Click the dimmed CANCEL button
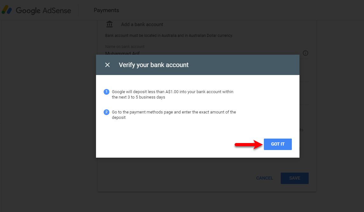Image resolution: width=364 pixels, height=212 pixels. point(264,178)
